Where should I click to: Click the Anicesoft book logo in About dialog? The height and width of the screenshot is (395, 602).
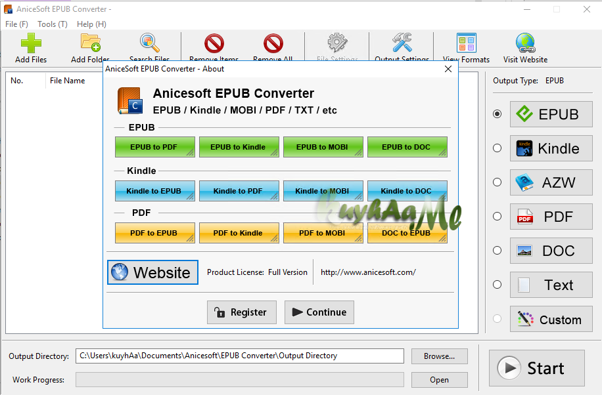coord(130,101)
